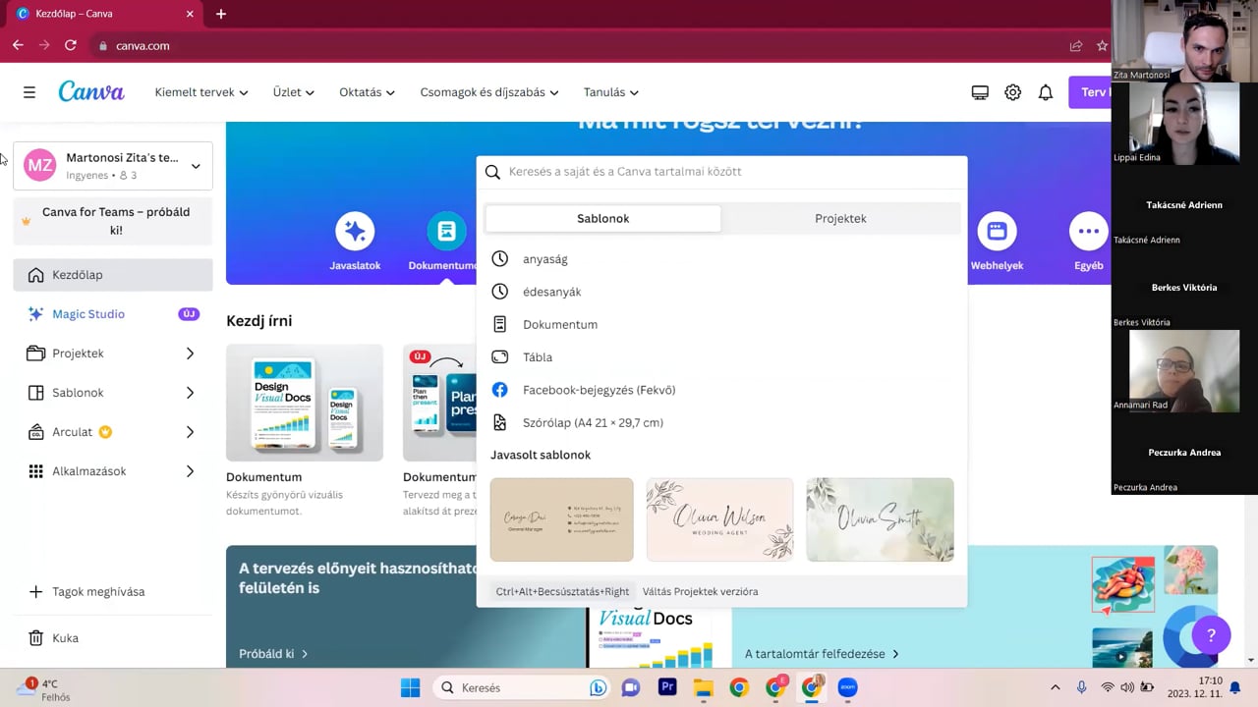Open a new browser tab with plus
The height and width of the screenshot is (707, 1258).
tap(221, 14)
